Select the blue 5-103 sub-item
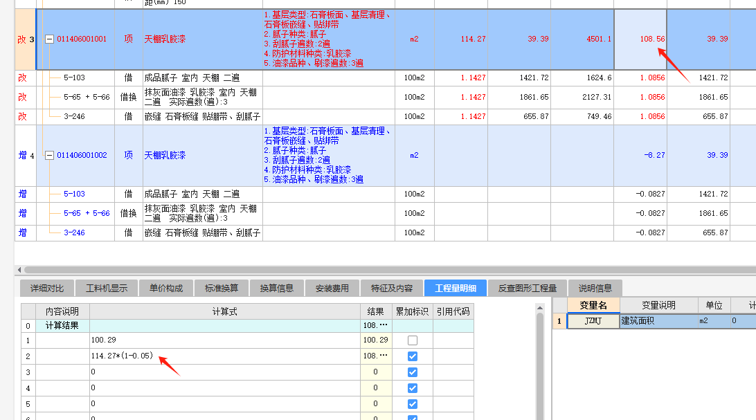The image size is (756, 420). click(x=74, y=194)
